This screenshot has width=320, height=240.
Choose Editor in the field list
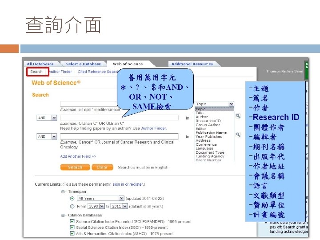214,128
